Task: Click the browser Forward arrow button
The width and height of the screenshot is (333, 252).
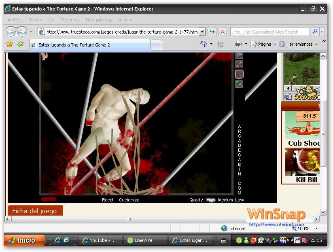Action: [x=22, y=32]
